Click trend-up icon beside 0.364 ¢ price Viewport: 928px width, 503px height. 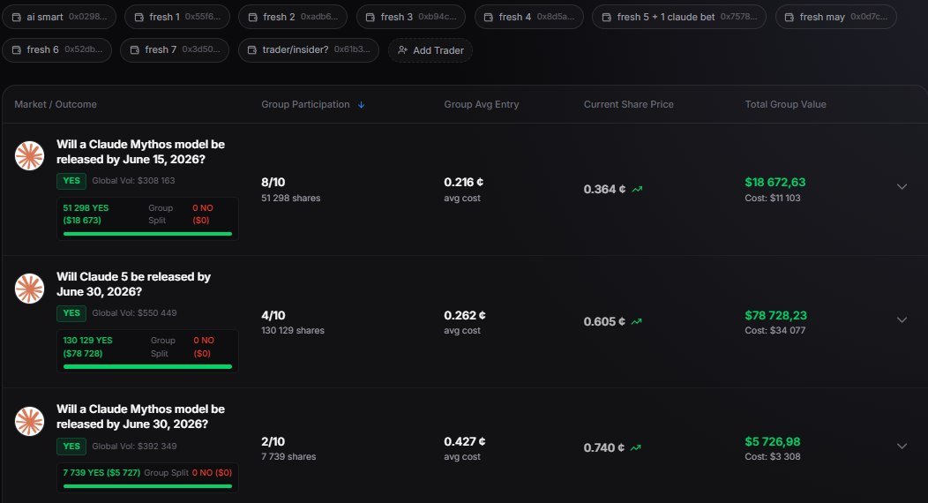[x=638, y=190]
